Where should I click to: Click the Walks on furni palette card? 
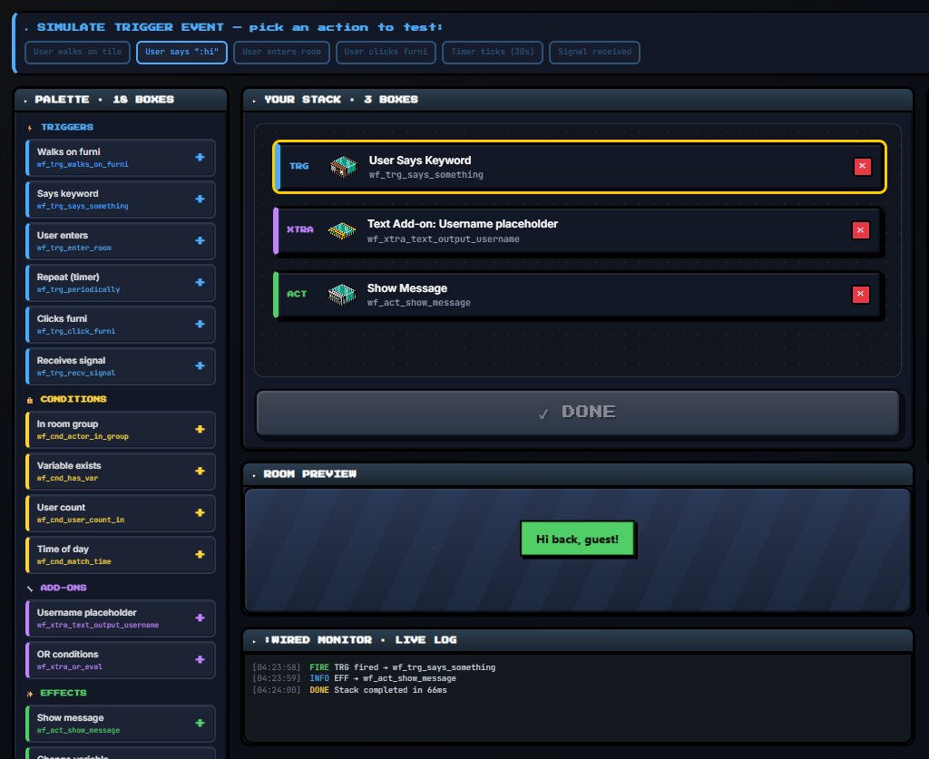121,158
